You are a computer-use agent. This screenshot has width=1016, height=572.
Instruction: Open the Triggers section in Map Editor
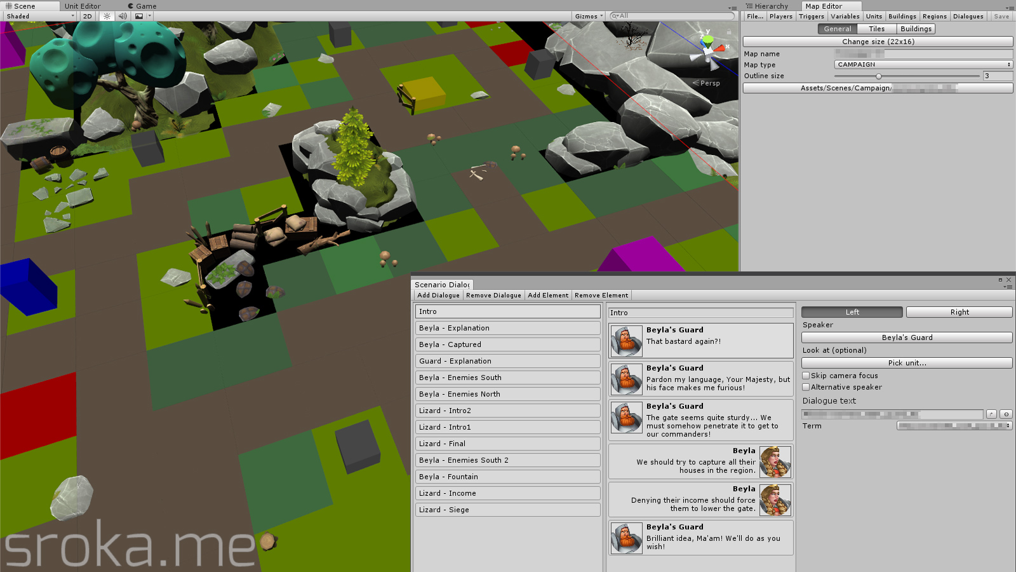click(811, 17)
